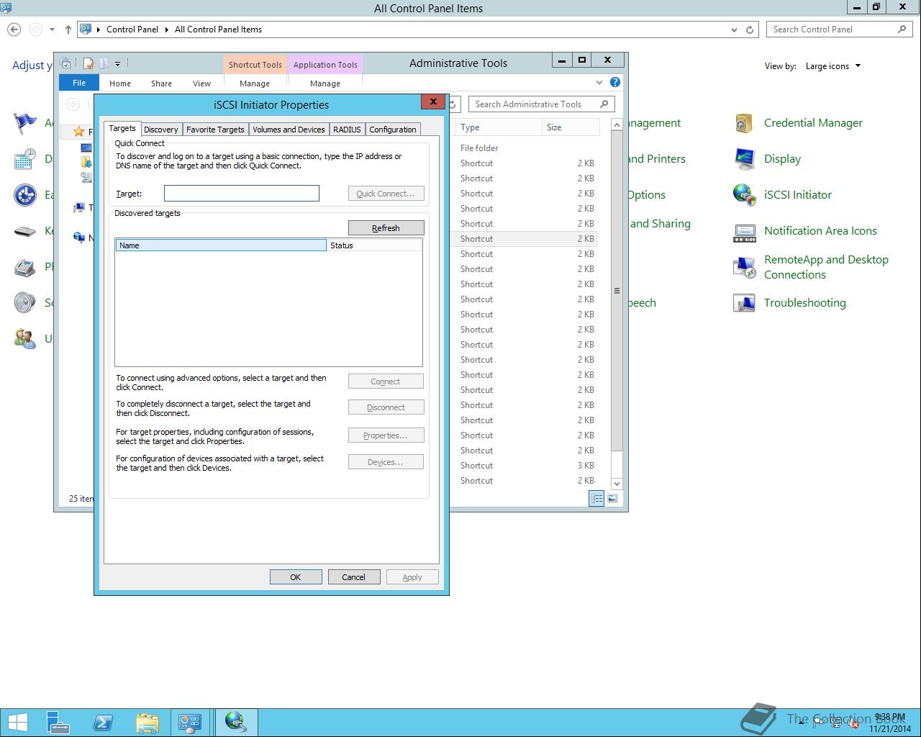Image resolution: width=921 pixels, height=737 pixels.
Task: Switch to Control Panel taskbar button
Action: coord(190,722)
